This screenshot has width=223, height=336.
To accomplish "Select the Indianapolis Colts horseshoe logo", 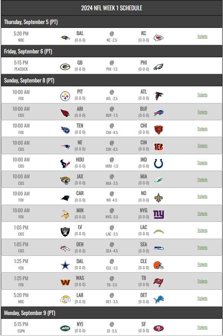I will [159, 163].
